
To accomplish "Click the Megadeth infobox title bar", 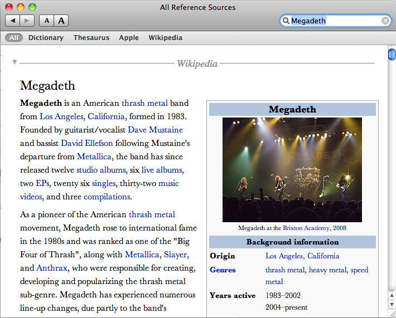I will [x=292, y=110].
